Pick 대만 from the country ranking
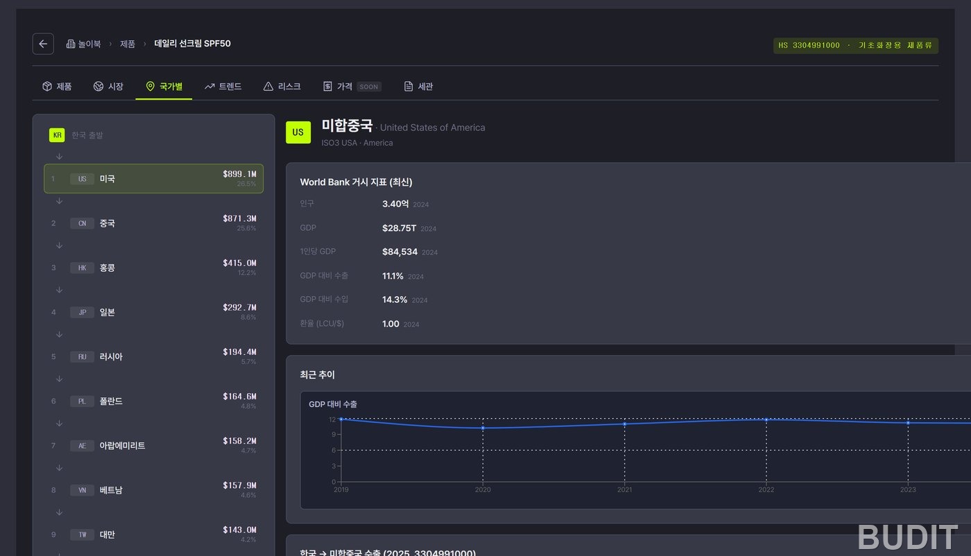971x556 pixels. pyautogui.click(x=153, y=535)
